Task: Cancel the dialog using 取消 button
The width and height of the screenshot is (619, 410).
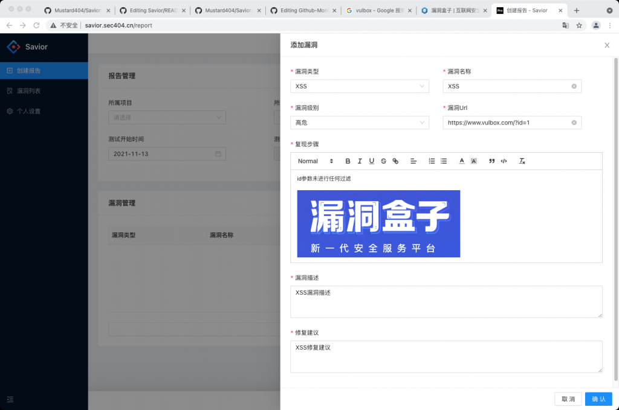Action: tap(568, 399)
